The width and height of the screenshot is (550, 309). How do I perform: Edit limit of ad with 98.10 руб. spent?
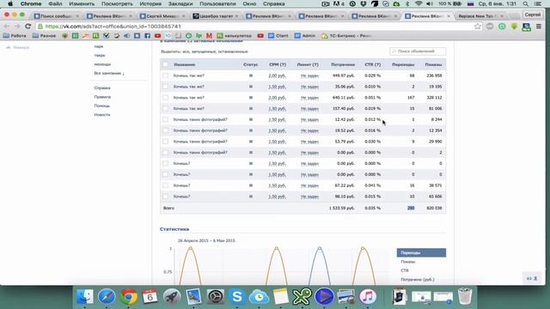[x=309, y=197]
